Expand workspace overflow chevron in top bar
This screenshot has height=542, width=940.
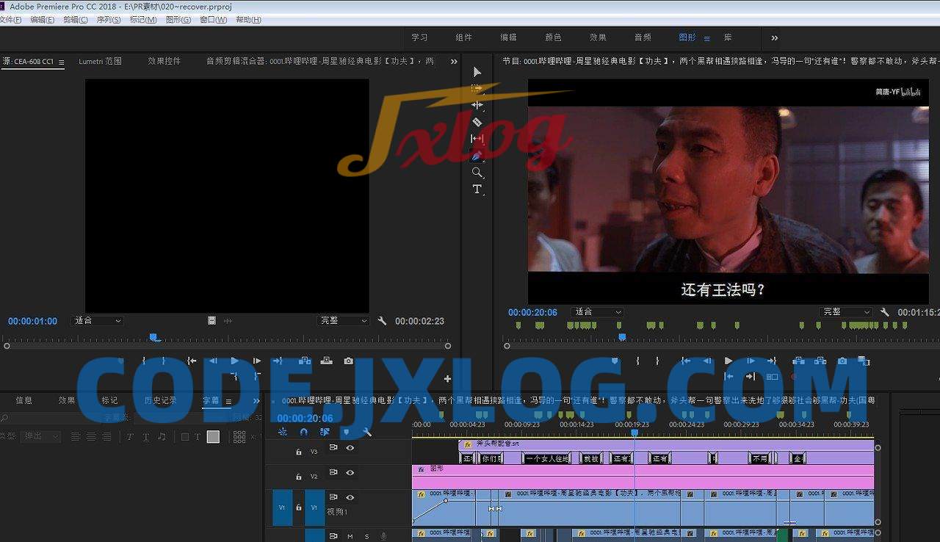coord(774,38)
